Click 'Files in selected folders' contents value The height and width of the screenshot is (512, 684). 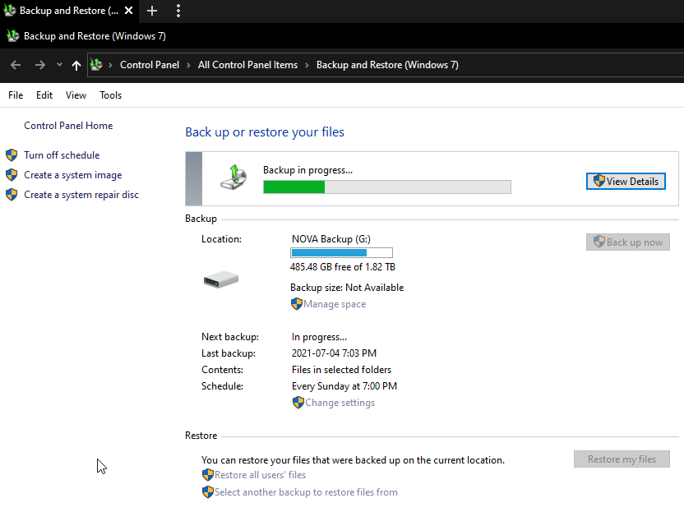click(341, 370)
